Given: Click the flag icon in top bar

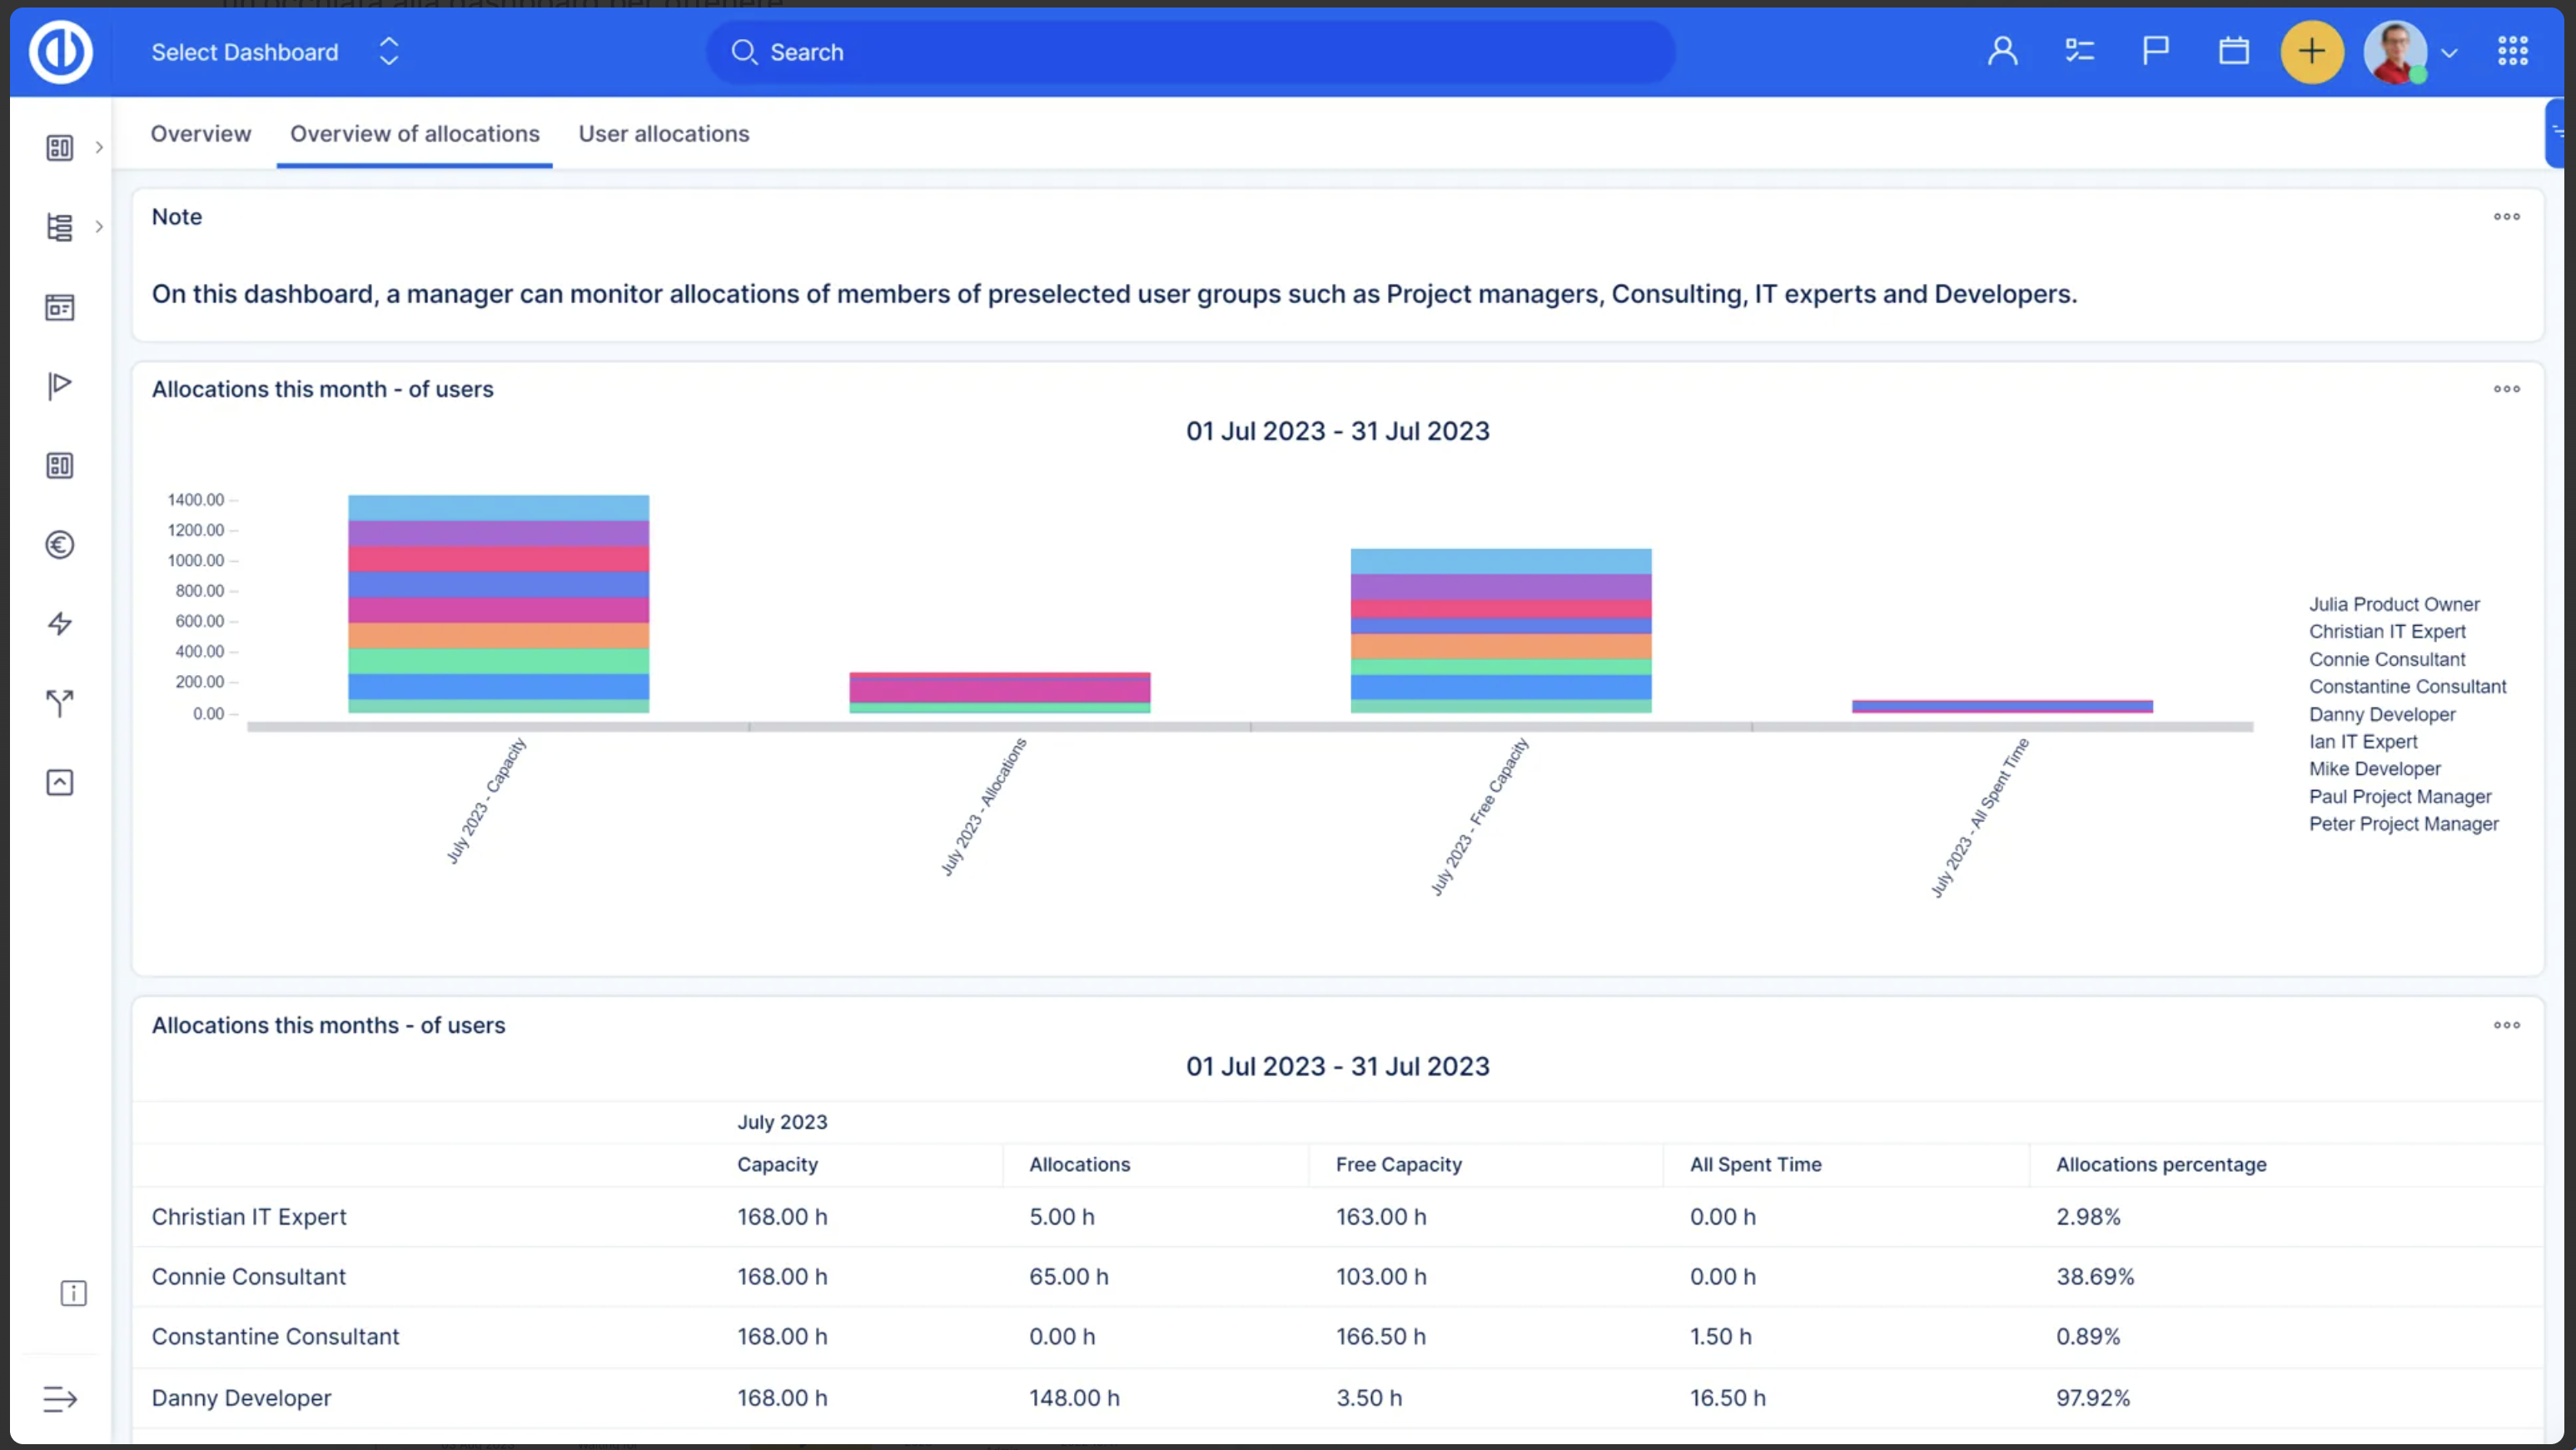Looking at the screenshot, I should tap(2156, 51).
